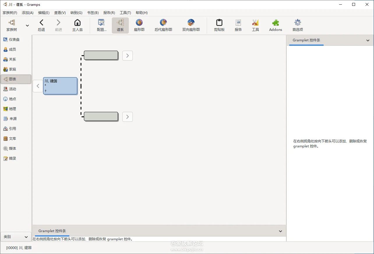The image size is (374, 254).
Task: Open the 报告 reports toolbar icon
Action: 238,25
